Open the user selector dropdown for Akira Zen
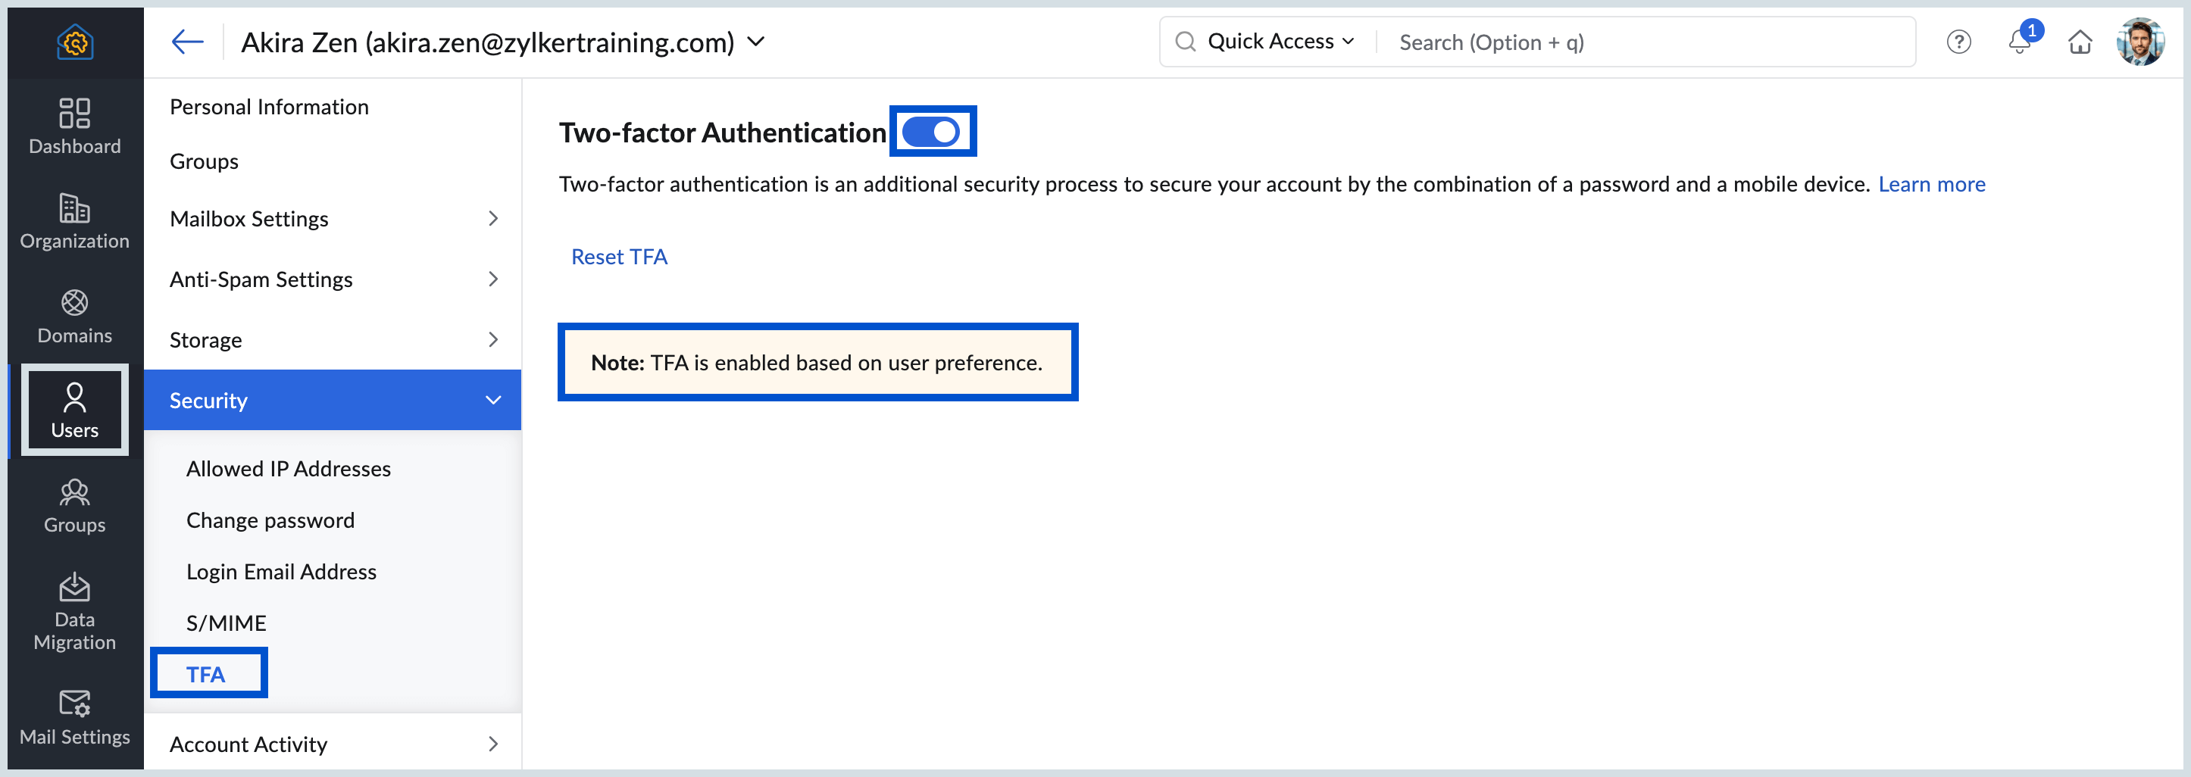This screenshot has width=2191, height=777. (x=756, y=42)
